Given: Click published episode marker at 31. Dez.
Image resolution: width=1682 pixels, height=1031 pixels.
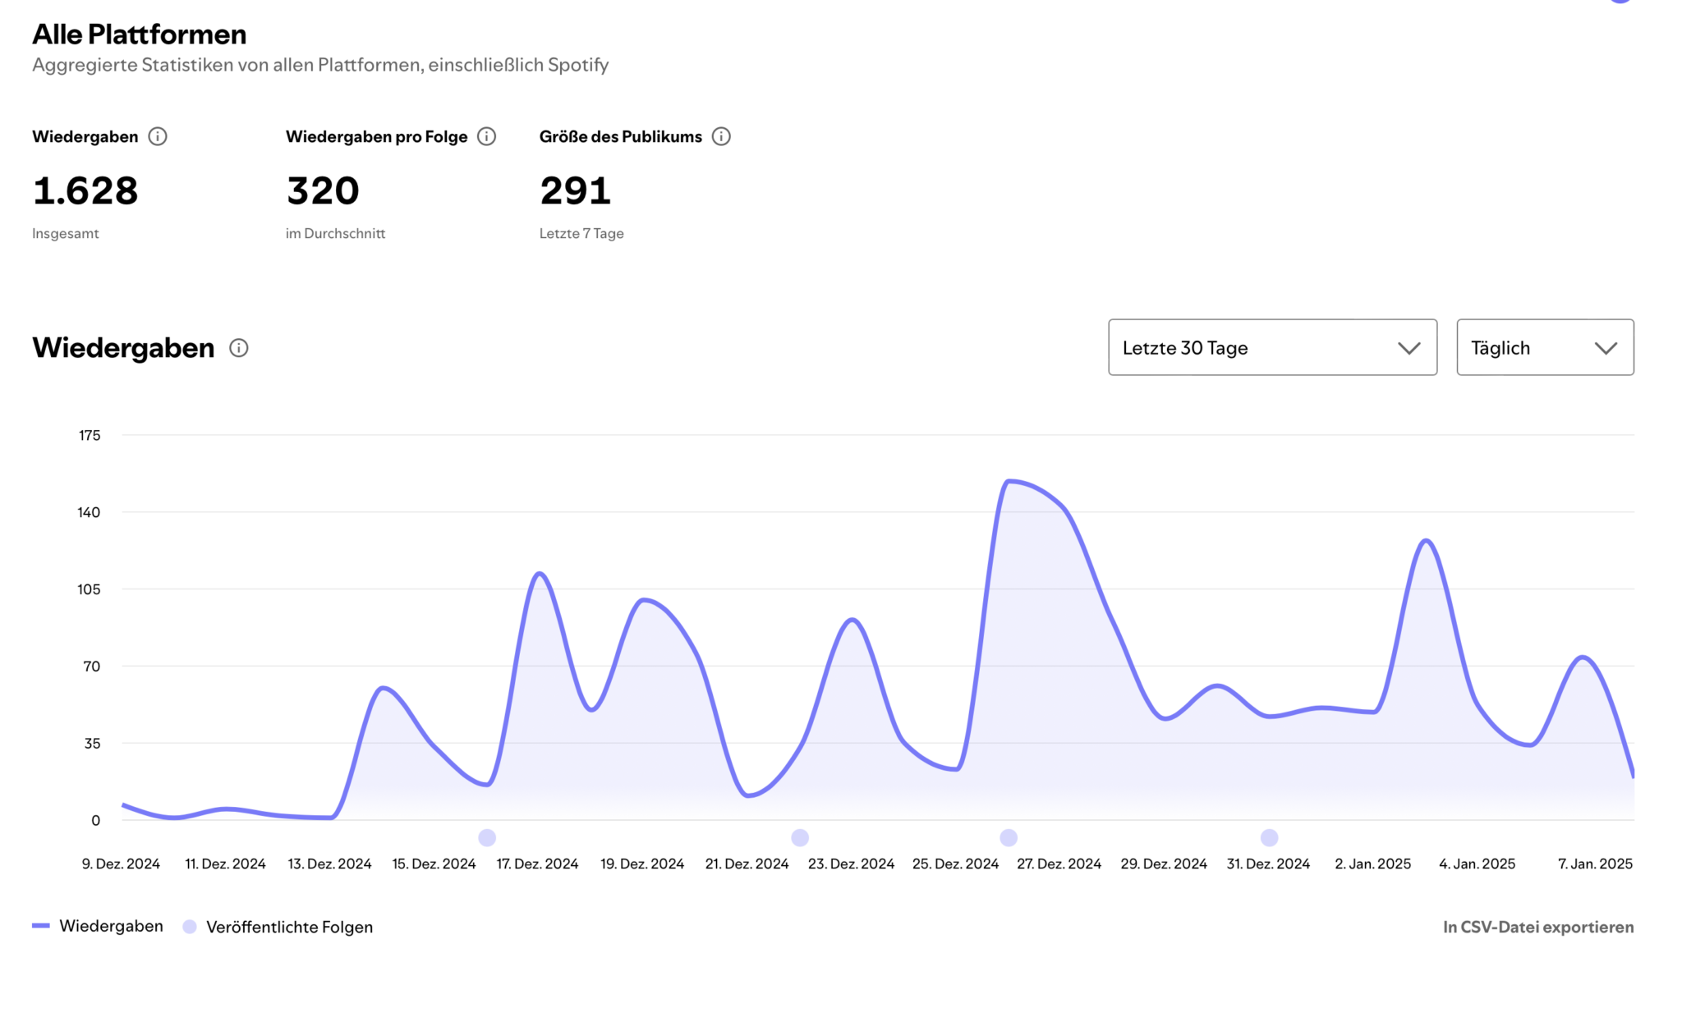Looking at the screenshot, I should click(1270, 837).
